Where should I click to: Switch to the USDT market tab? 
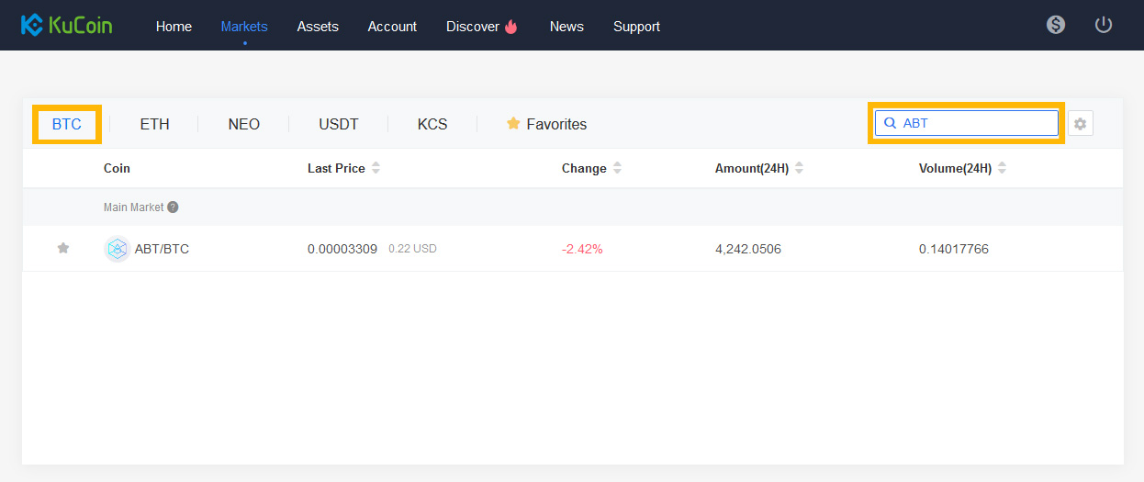(x=339, y=124)
